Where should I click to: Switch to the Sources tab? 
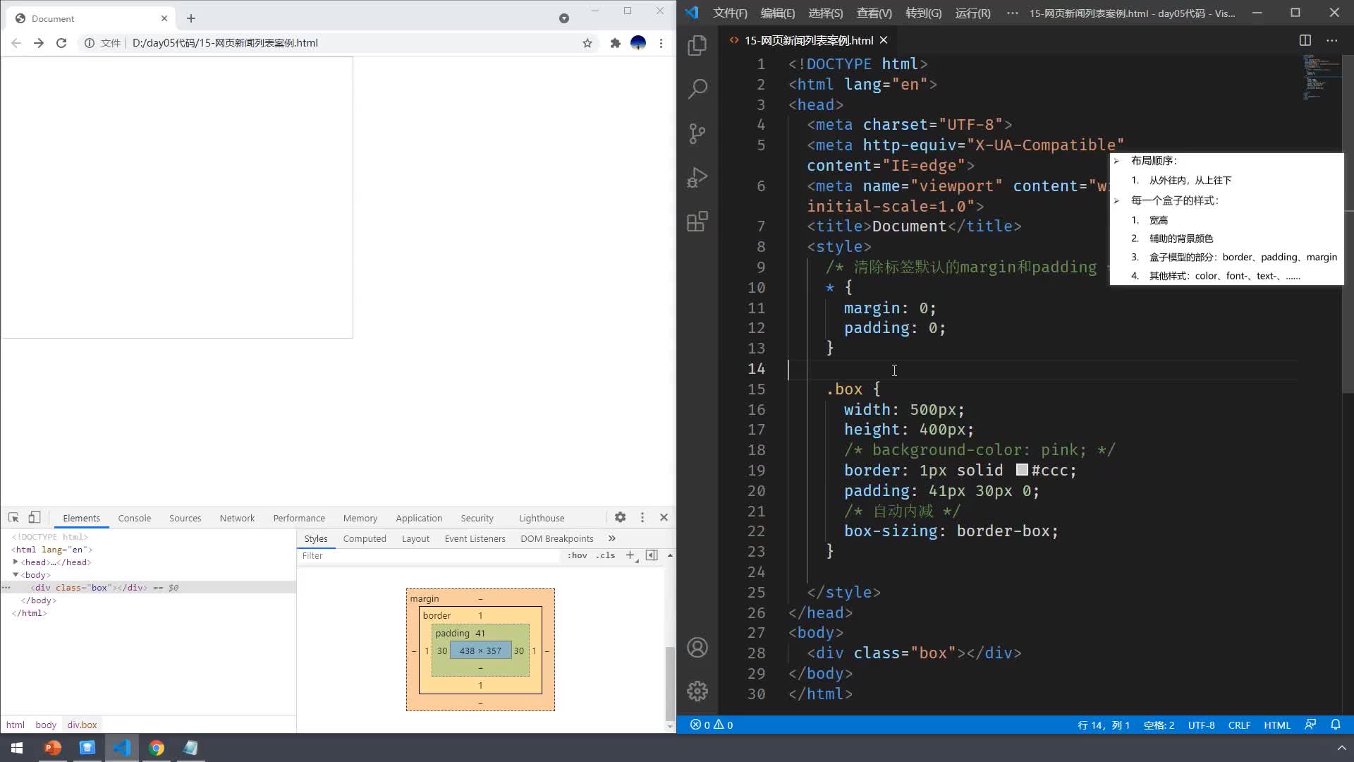tap(185, 518)
